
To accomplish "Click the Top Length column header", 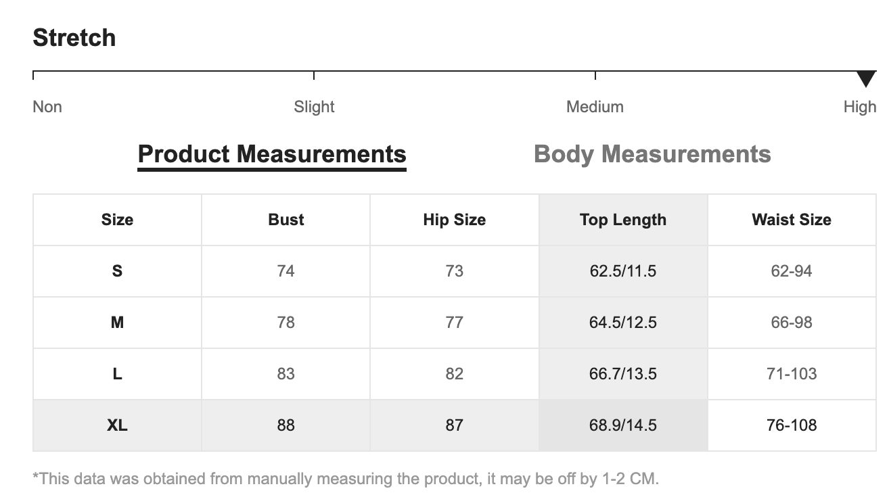I will (622, 220).
